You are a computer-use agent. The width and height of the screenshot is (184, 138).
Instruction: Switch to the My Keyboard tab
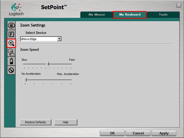coord(130,14)
